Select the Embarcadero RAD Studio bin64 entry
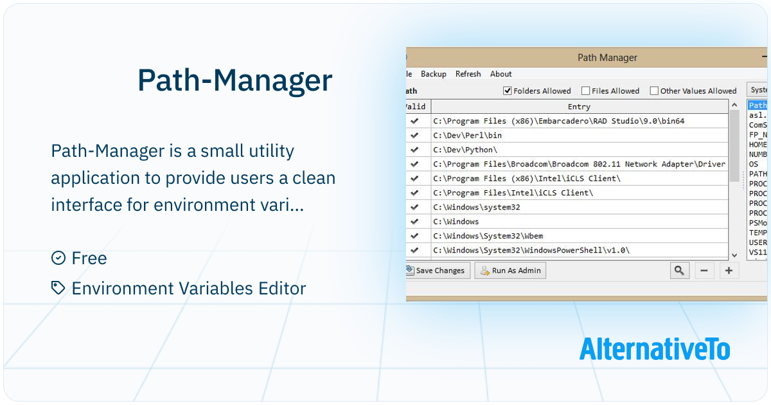This screenshot has height=405, width=771. tap(579, 121)
